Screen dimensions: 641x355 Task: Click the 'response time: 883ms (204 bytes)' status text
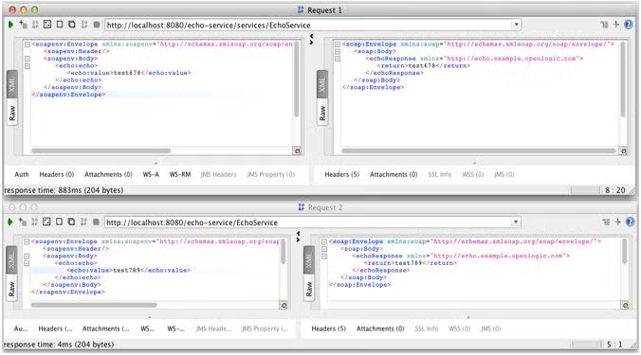64,190
